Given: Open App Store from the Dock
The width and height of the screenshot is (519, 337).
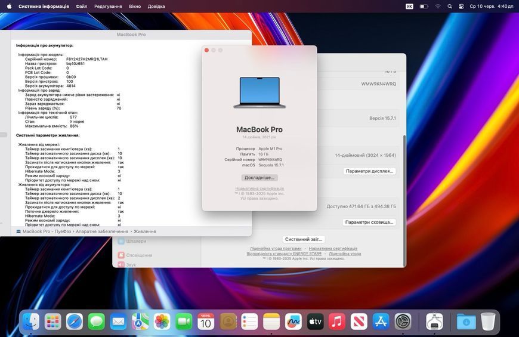Looking at the screenshot, I should pyautogui.click(x=381, y=321).
